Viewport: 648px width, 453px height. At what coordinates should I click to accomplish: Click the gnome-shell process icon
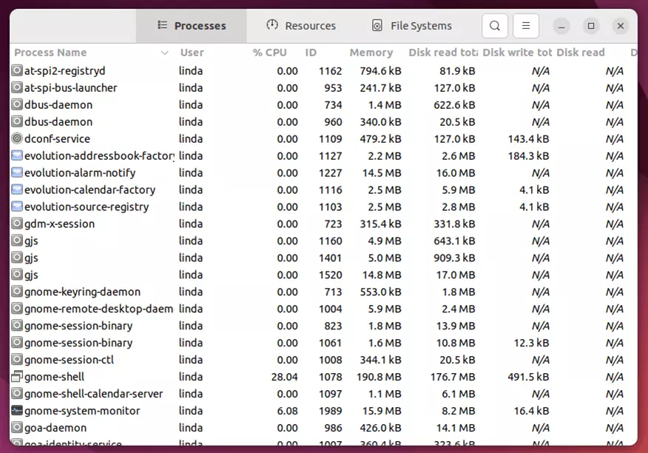(x=16, y=377)
